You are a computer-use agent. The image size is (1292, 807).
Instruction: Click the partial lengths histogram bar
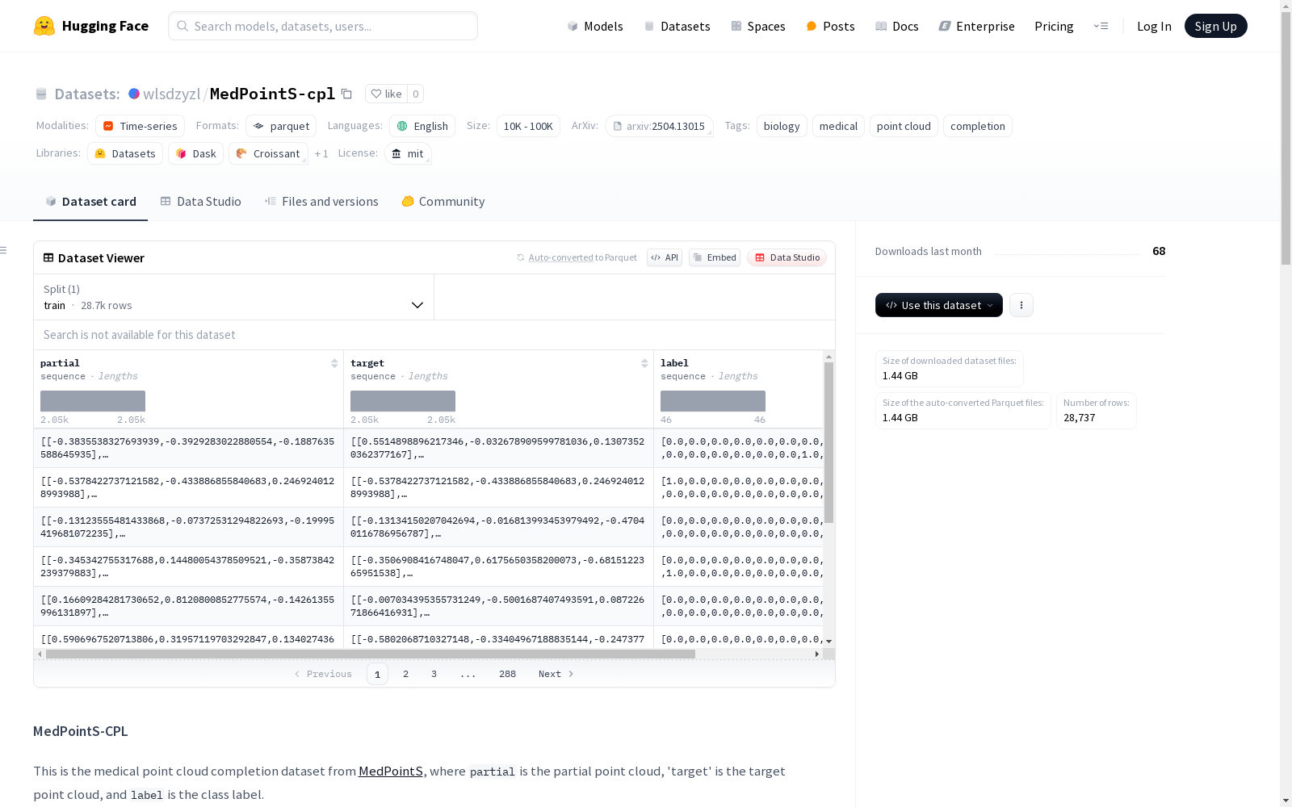click(x=93, y=401)
